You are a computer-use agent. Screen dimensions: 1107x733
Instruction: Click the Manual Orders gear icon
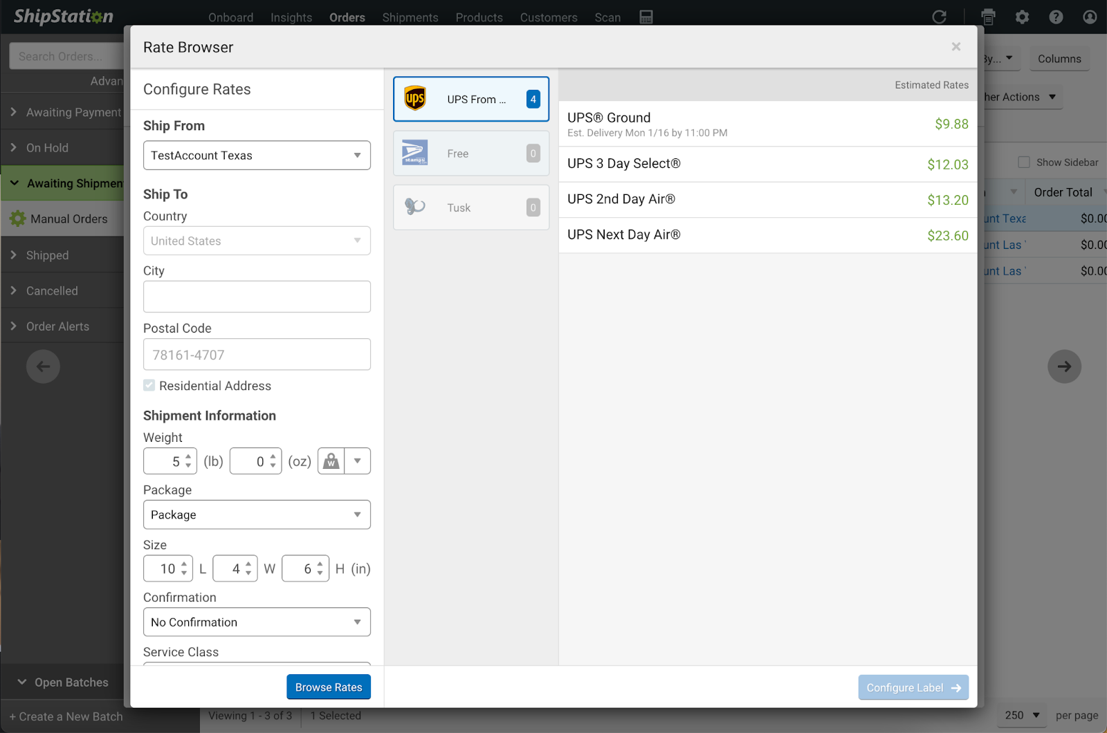(18, 219)
